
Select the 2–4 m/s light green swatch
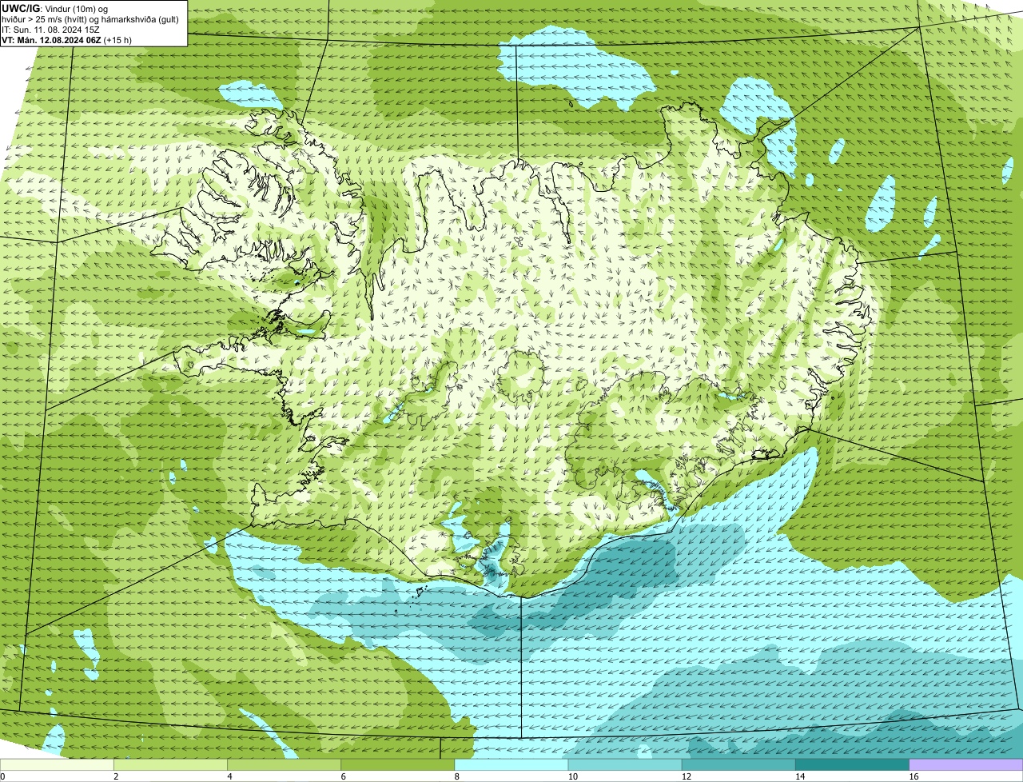click(x=170, y=764)
